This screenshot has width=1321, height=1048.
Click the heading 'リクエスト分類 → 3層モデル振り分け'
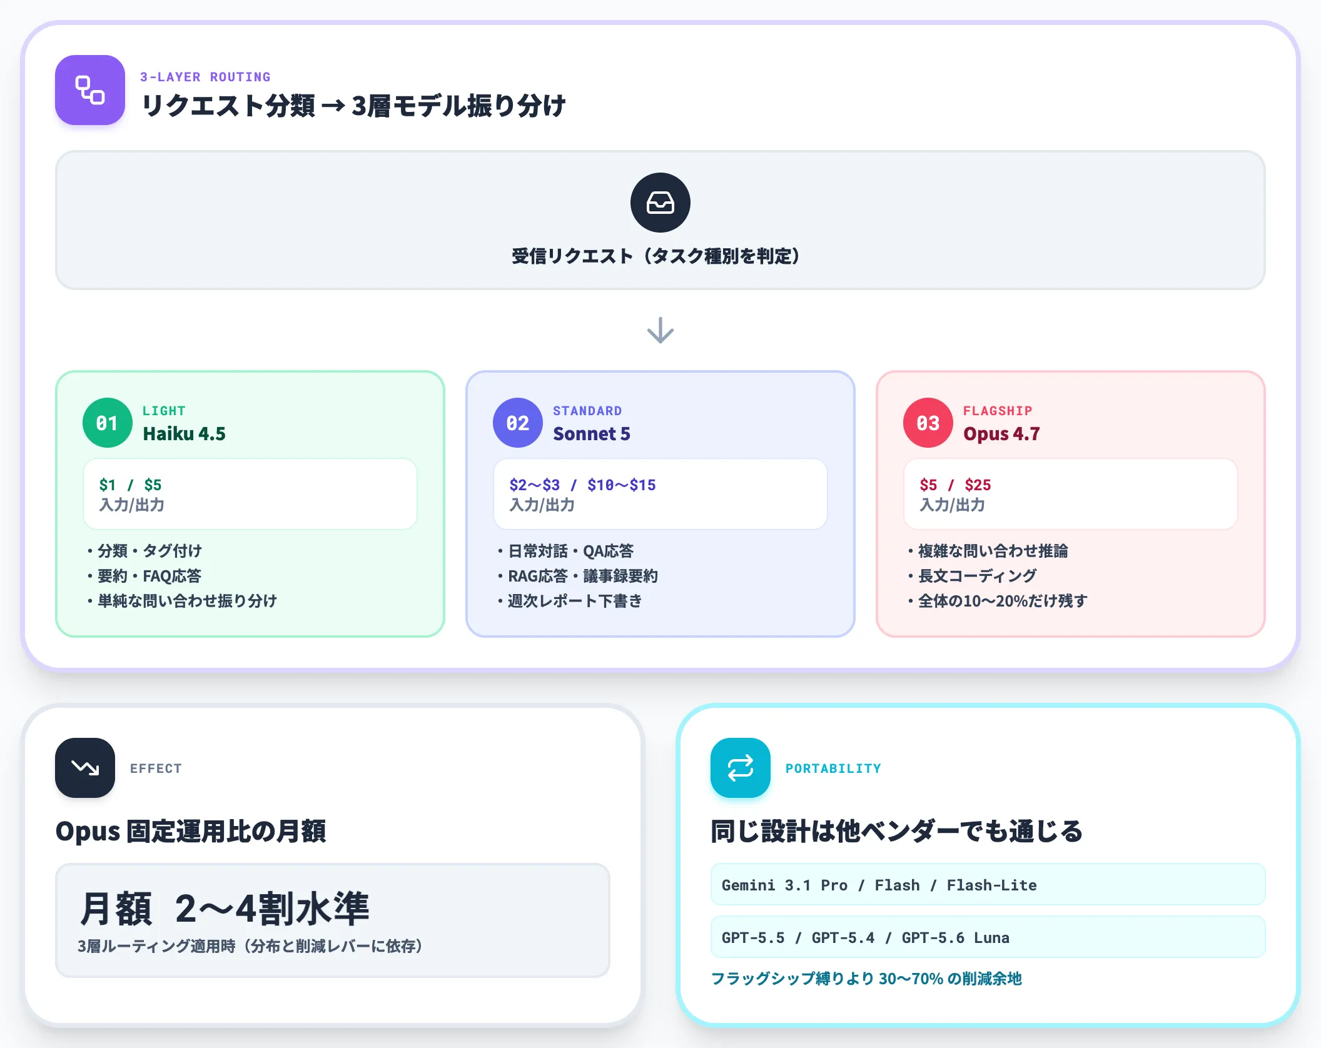(353, 105)
